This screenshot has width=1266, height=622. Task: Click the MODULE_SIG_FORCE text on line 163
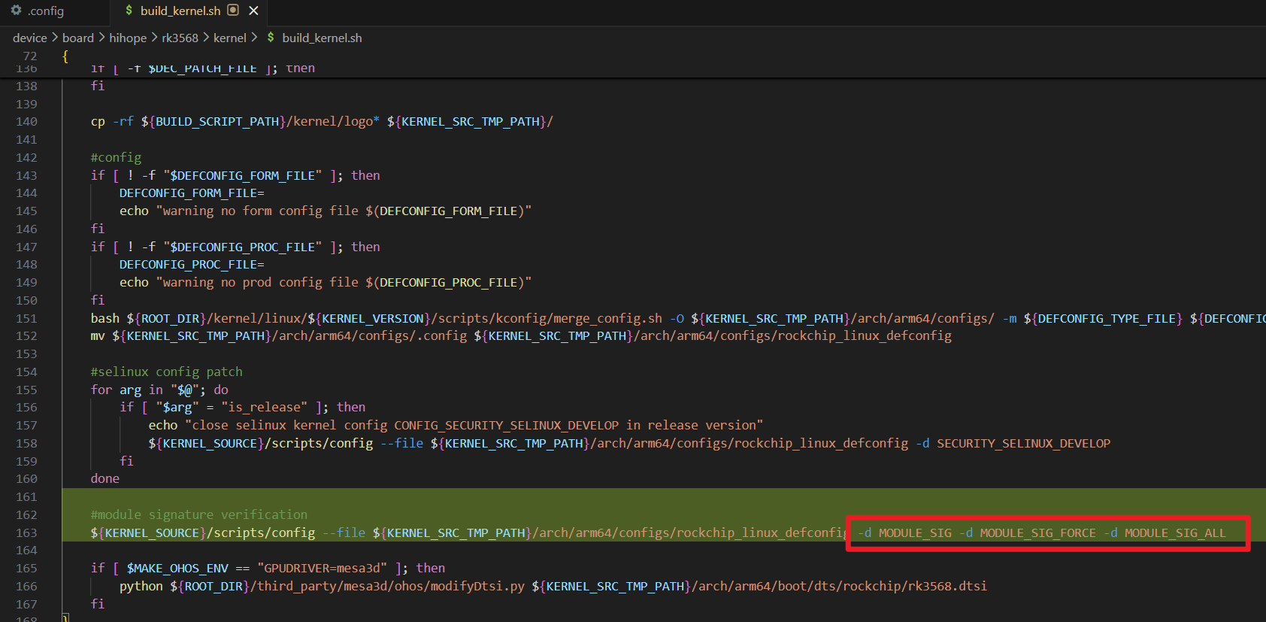1037,532
